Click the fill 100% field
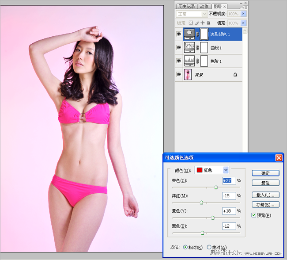Screen dimensions: 287x260 [234, 23]
